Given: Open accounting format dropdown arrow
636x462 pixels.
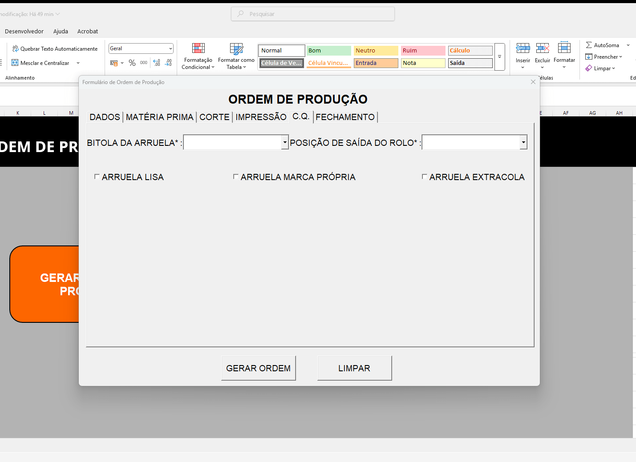Looking at the screenshot, I should click(122, 63).
